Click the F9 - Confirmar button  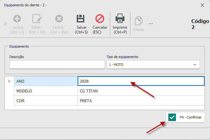tap(185, 117)
